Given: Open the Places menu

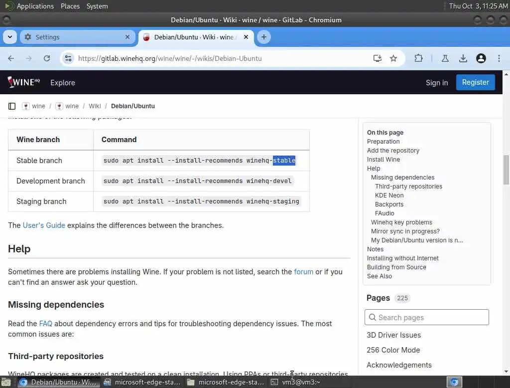Looking at the screenshot, I should tap(70, 6).
